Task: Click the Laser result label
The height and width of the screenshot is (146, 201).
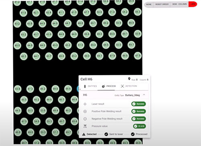Action: (98, 104)
